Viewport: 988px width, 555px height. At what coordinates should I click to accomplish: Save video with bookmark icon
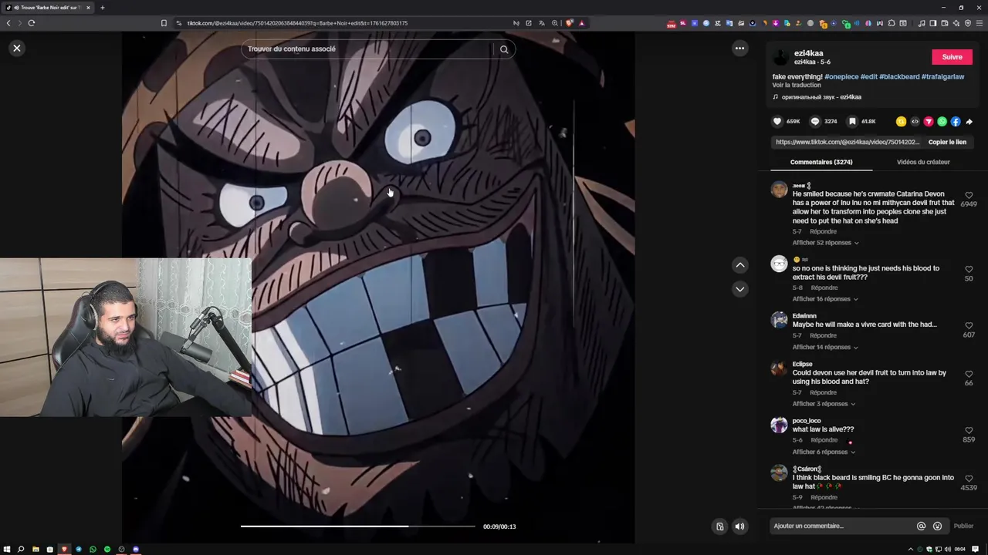pyautogui.click(x=852, y=121)
